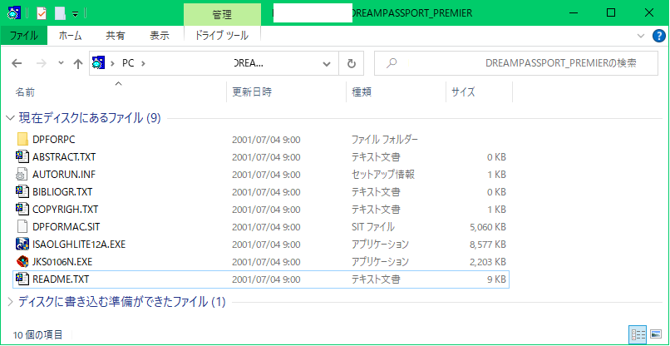Switch to large thumbnails view layout
Screen dimensions: 670x346
(656, 334)
